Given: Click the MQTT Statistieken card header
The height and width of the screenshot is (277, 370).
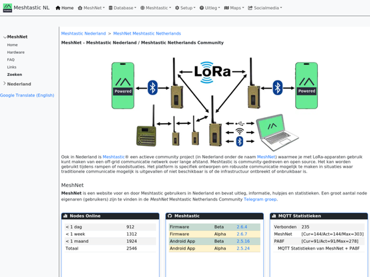Looking at the screenshot, I should [x=319, y=216].
